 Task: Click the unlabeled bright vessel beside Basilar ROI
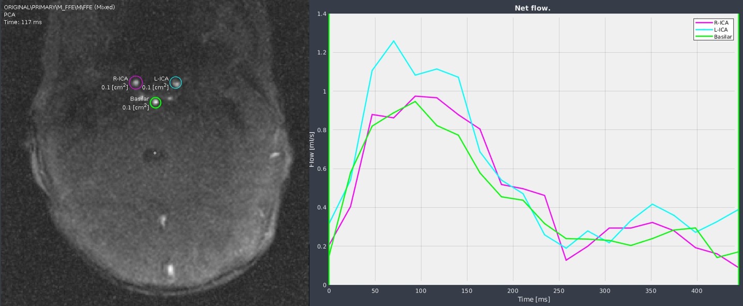pyautogui.click(x=169, y=98)
